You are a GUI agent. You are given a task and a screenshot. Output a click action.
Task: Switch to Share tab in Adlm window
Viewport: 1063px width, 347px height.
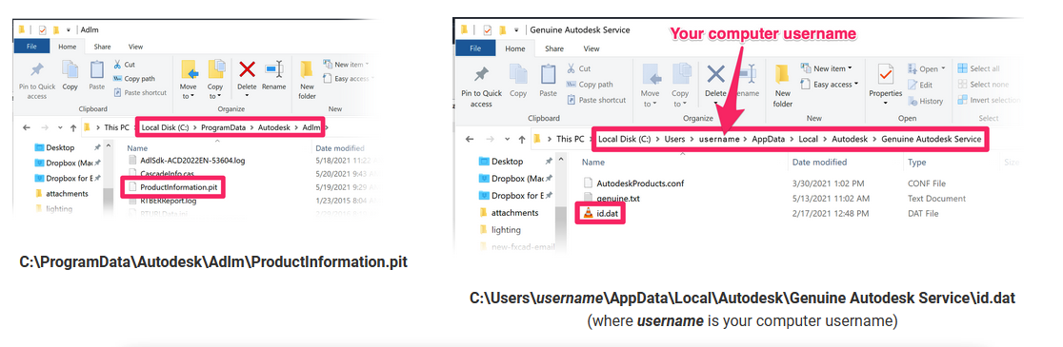pos(102,47)
